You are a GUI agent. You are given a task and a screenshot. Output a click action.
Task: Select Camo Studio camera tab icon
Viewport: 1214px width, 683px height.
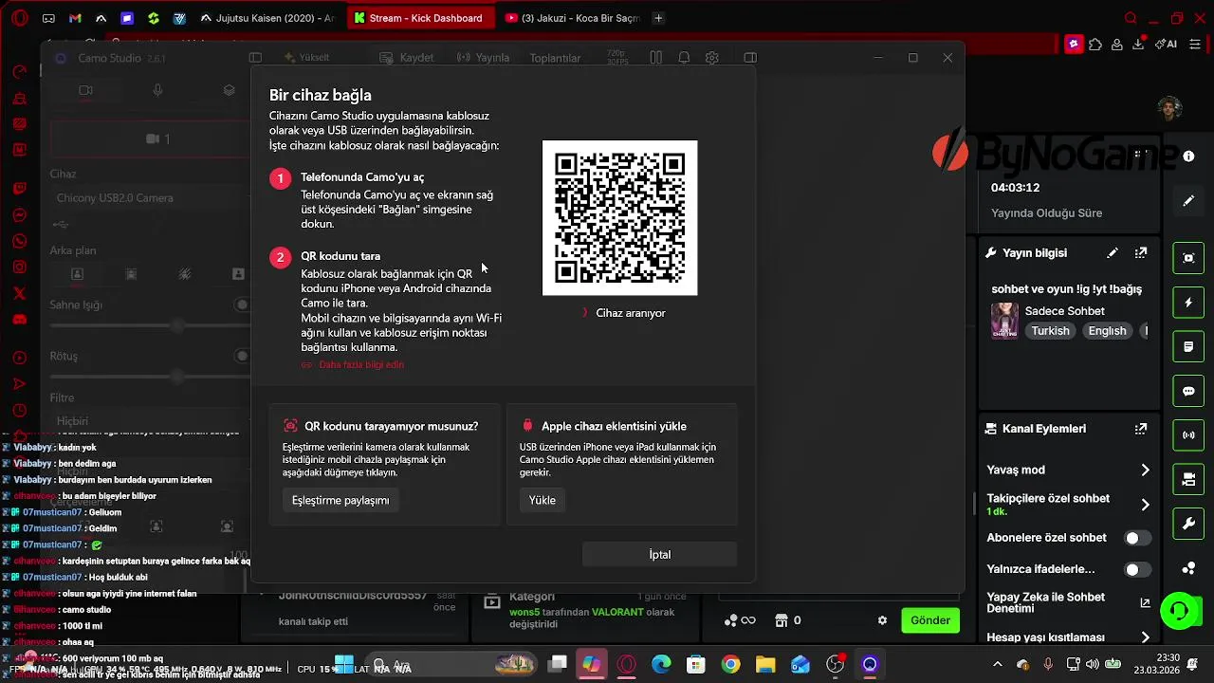(85, 90)
